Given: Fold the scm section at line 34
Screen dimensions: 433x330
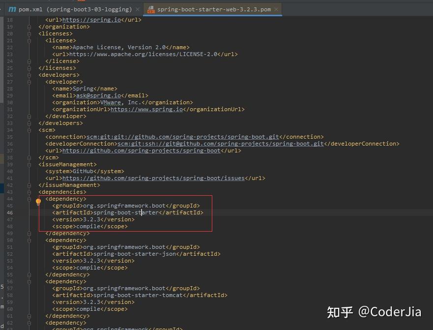Looking at the screenshot, I should (29, 130).
